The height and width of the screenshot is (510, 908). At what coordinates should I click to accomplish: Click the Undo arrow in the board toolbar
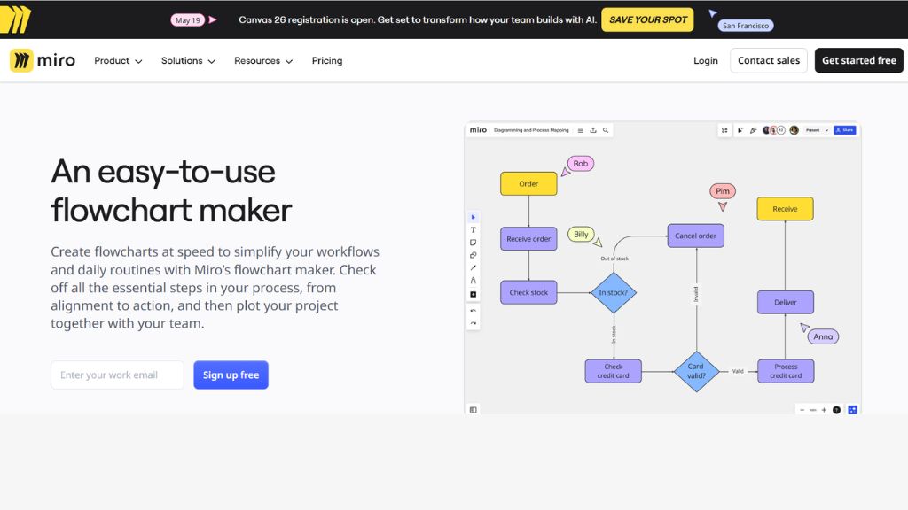point(474,311)
